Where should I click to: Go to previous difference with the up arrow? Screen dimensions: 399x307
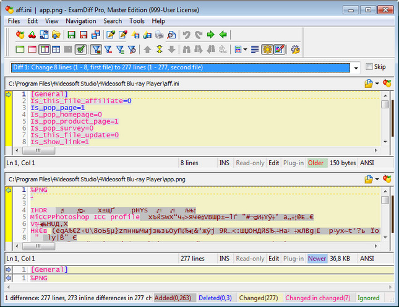pyautogui.click(x=147, y=50)
